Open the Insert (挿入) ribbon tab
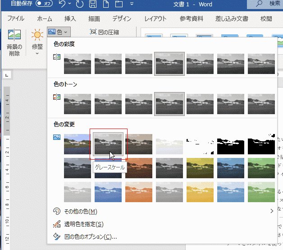This screenshot has width=283, height=250. click(x=70, y=19)
